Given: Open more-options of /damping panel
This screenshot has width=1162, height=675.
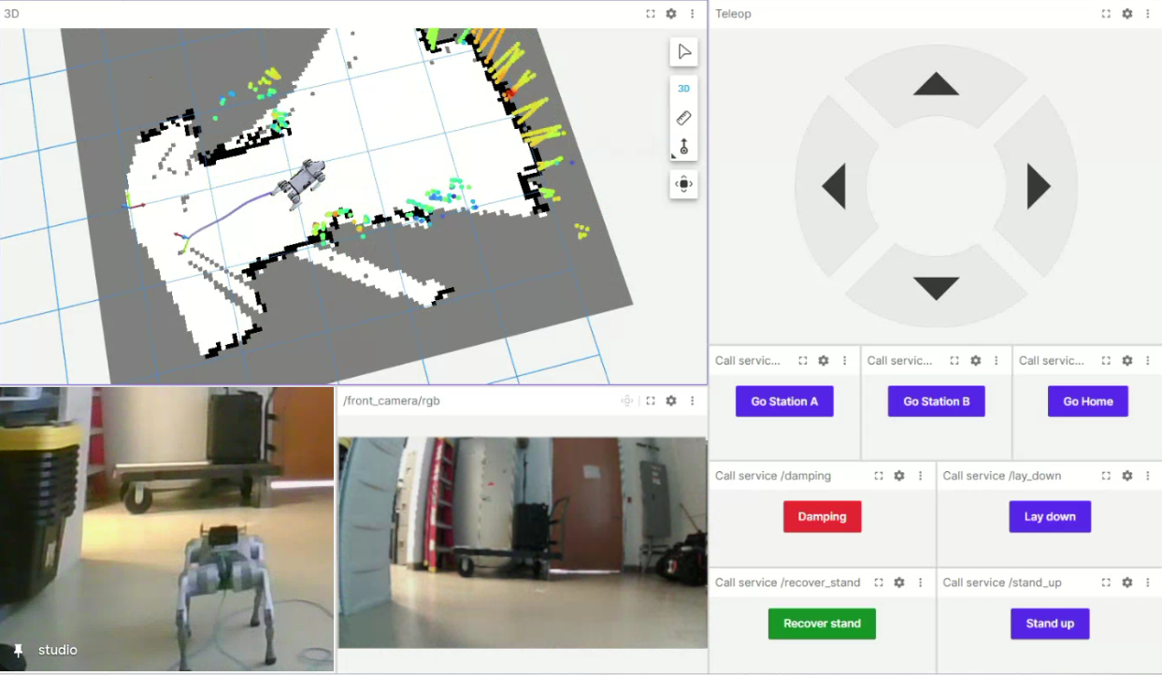Looking at the screenshot, I should point(921,476).
